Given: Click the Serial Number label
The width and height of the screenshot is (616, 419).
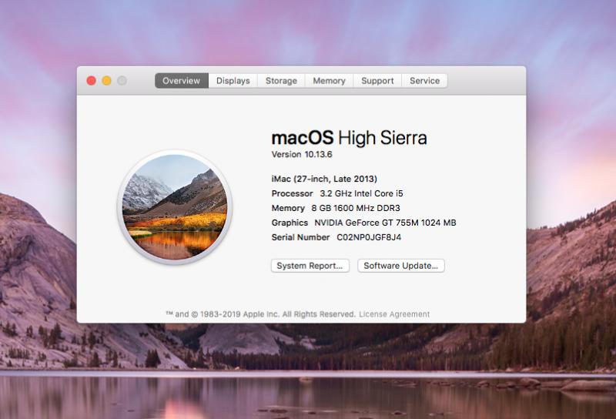Looking at the screenshot, I should click(300, 237).
